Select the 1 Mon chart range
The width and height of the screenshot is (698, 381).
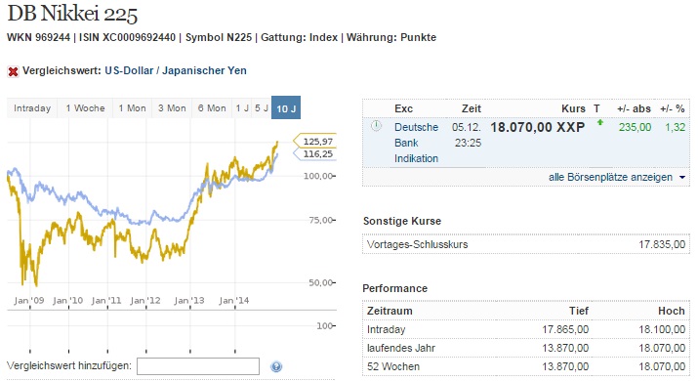click(x=132, y=108)
